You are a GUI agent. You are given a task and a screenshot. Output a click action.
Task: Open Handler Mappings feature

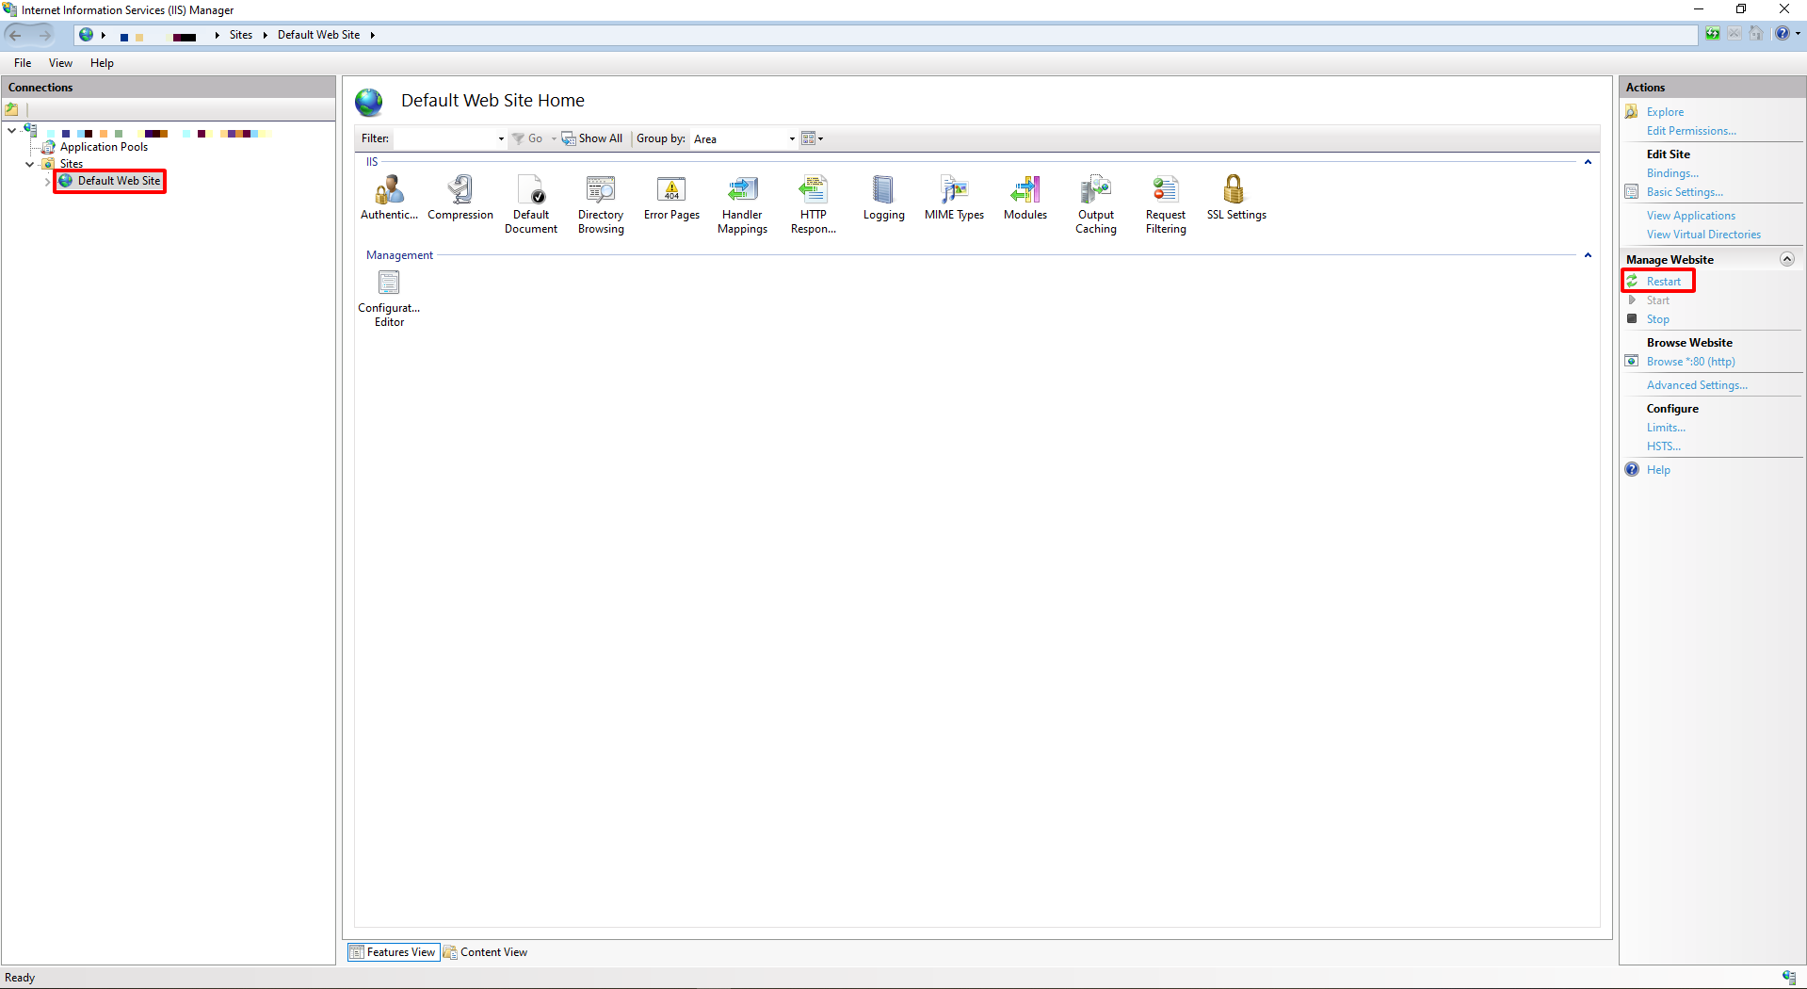point(742,204)
